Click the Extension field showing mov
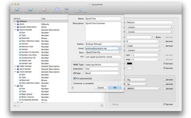191x118 pixels. (x=102, y=69)
